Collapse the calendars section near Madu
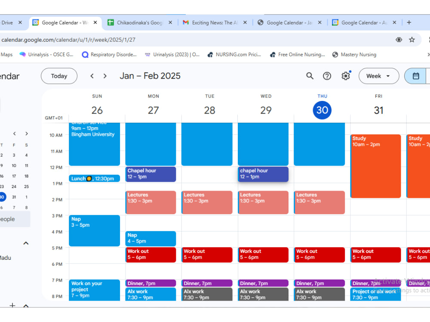 click(26, 243)
